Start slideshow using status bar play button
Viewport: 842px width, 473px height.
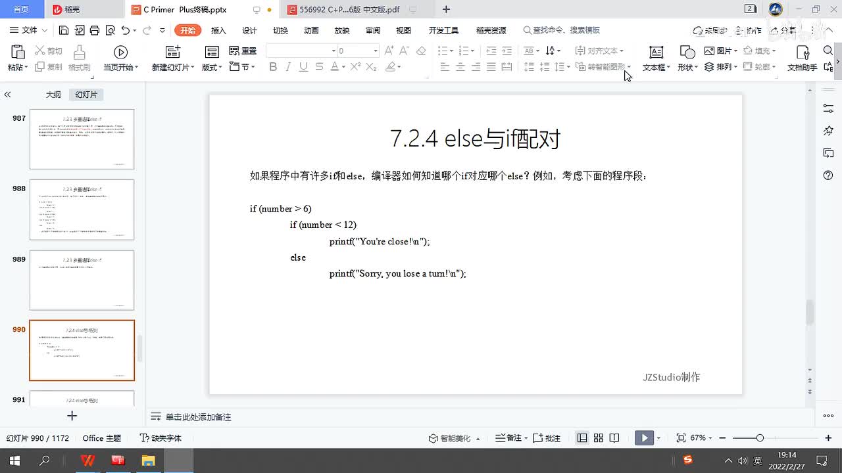tap(644, 438)
